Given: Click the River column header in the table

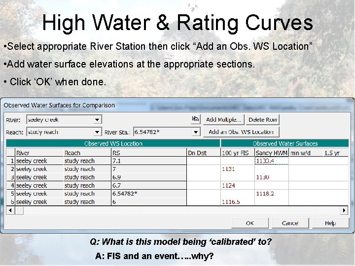Looking at the screenshot, I should coord(39,153).
